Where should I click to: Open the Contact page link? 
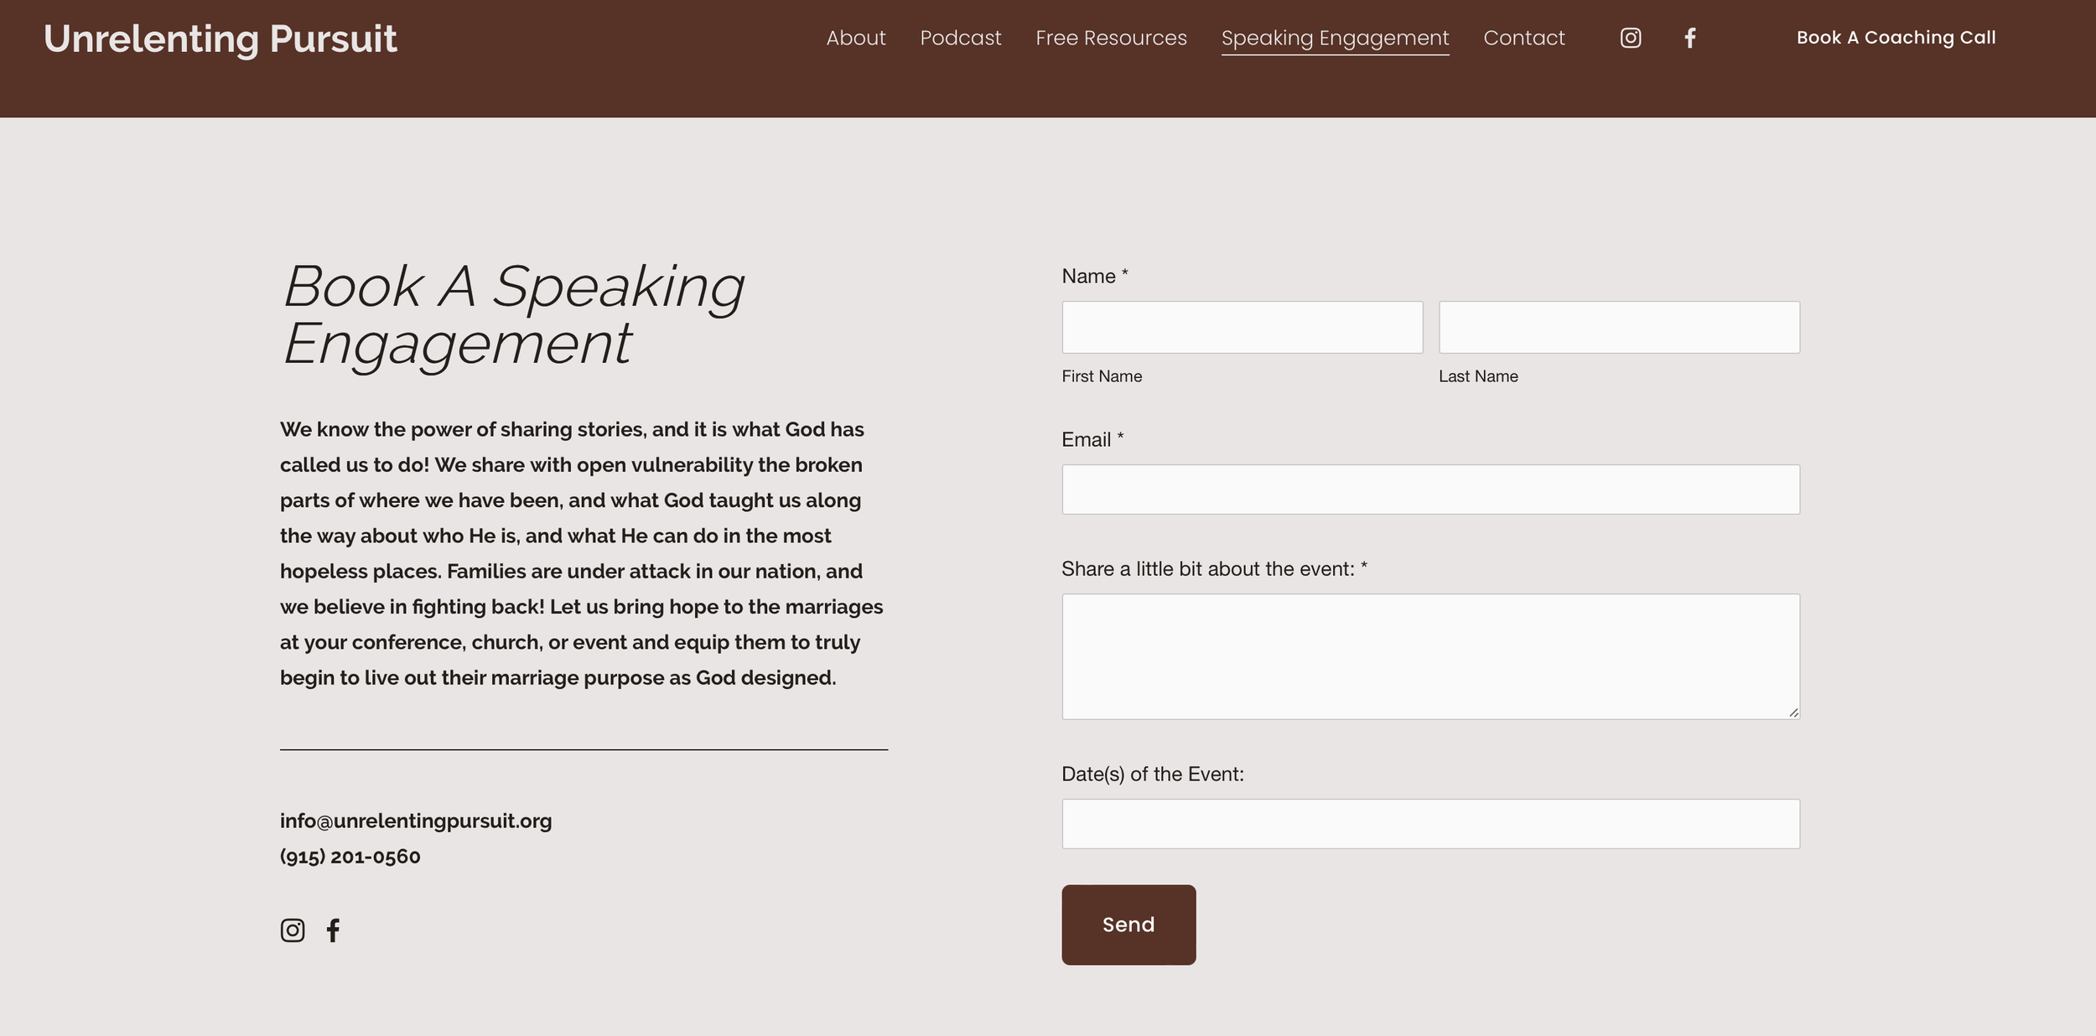pos(1523,38)
